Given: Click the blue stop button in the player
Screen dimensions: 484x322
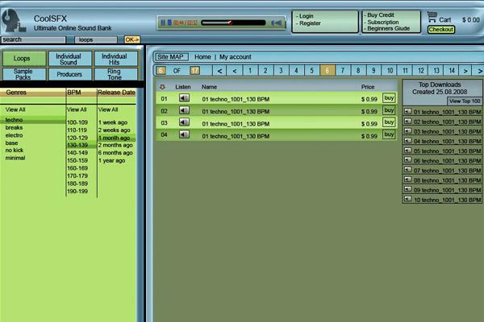Looking at the screenshot, I should 169,23.
